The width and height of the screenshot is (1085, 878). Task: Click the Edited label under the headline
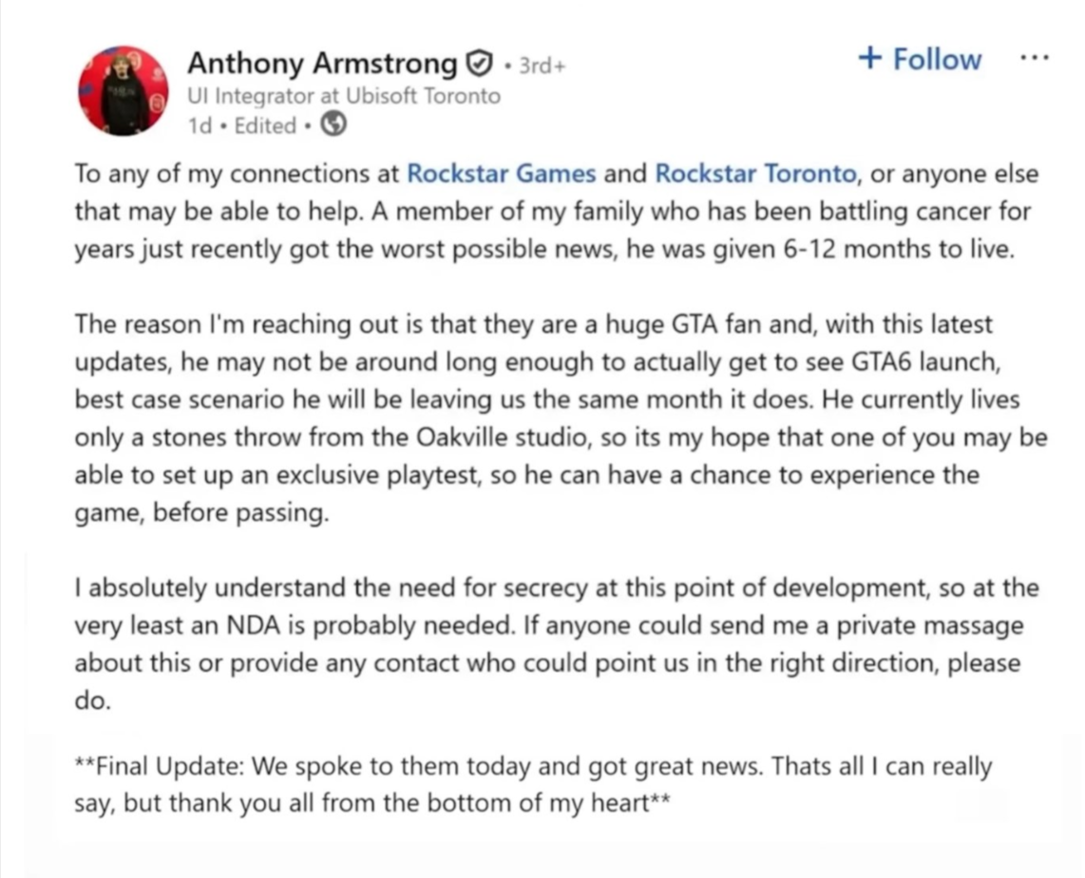coord(264,125)
